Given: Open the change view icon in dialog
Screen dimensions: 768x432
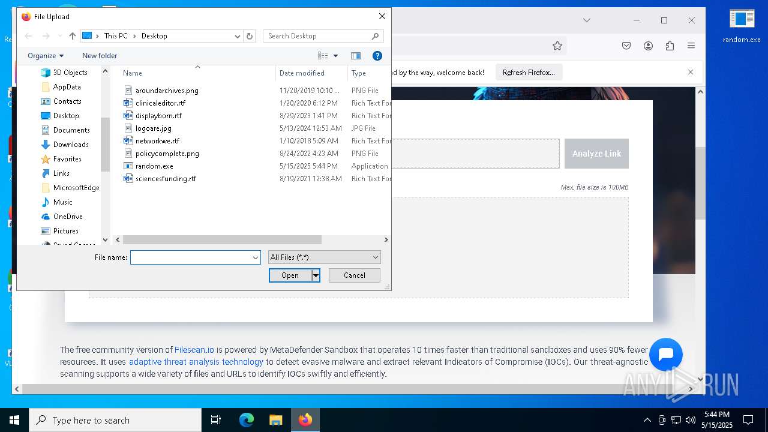Looking at the screenshot, I should (x=323, y=56).
